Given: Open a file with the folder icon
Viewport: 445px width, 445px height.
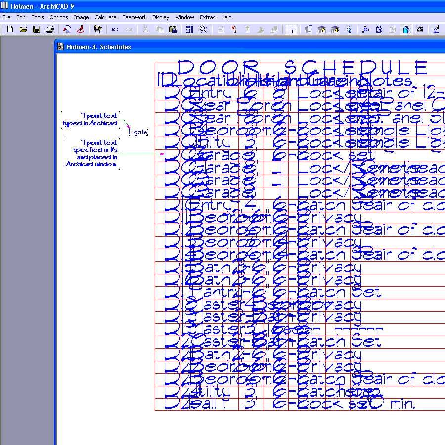Looking at the screenshot, I should tap(23, 29).
